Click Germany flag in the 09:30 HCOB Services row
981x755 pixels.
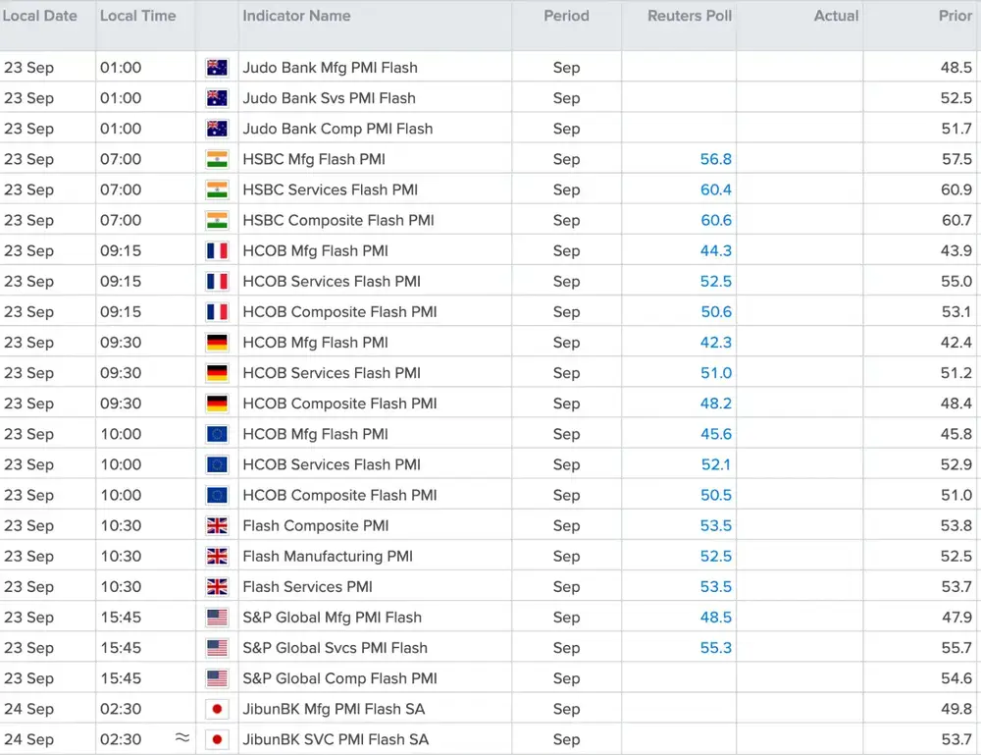[217, 373]
